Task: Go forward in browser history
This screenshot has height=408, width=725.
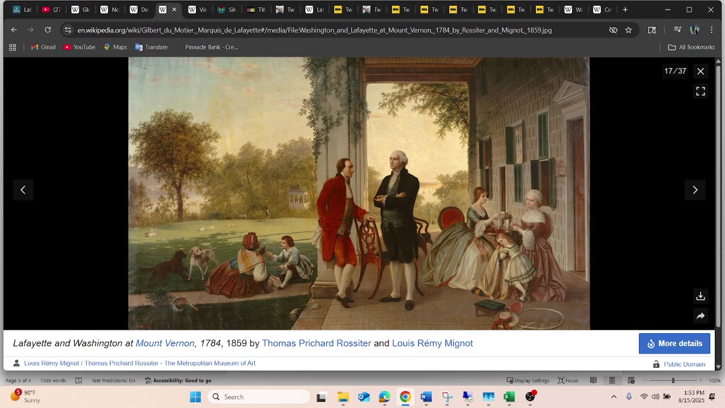Action: 31,30
